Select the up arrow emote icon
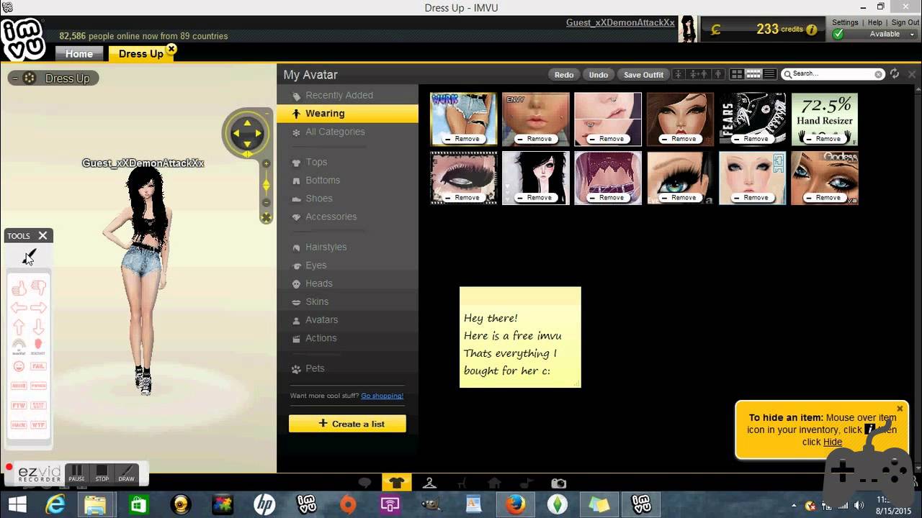 click(19, 327)
